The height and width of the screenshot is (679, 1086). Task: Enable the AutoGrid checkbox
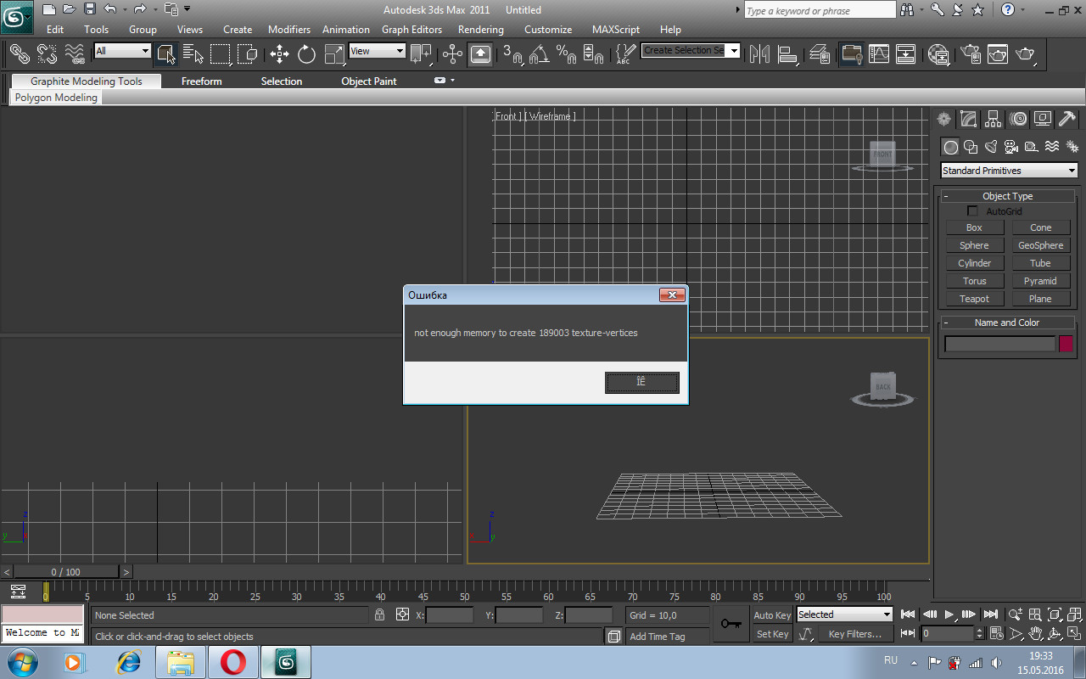972,211
